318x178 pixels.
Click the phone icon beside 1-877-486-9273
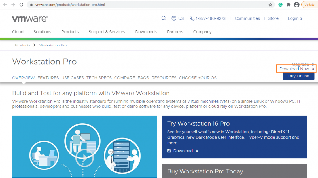(192, 18)
